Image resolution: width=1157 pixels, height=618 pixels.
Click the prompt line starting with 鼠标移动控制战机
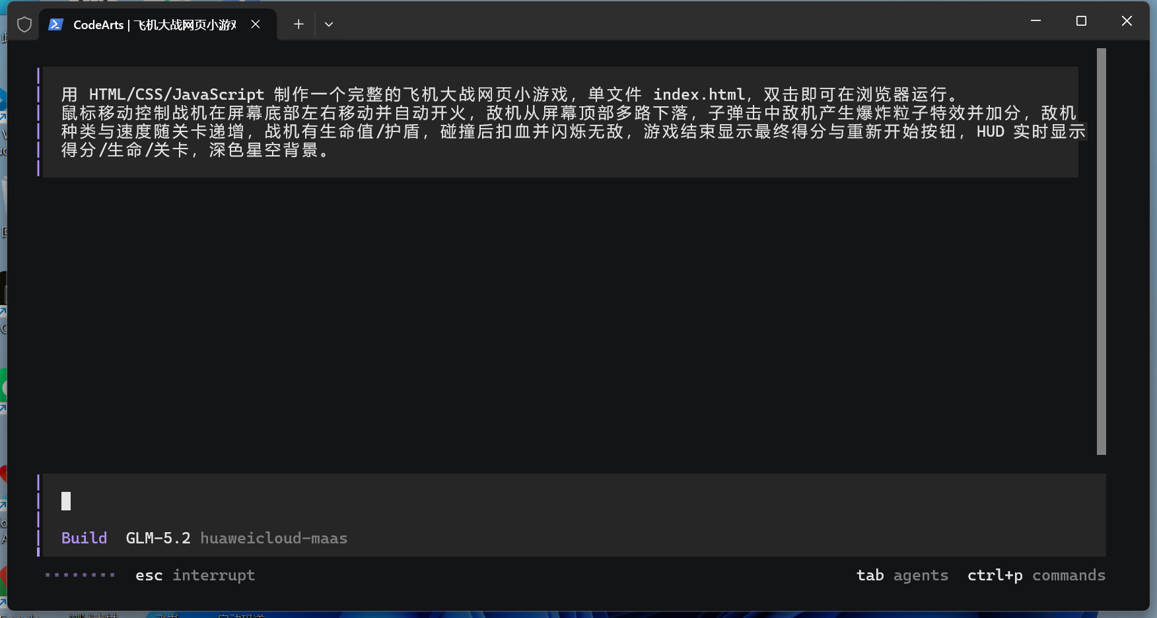tap(569, 113)
